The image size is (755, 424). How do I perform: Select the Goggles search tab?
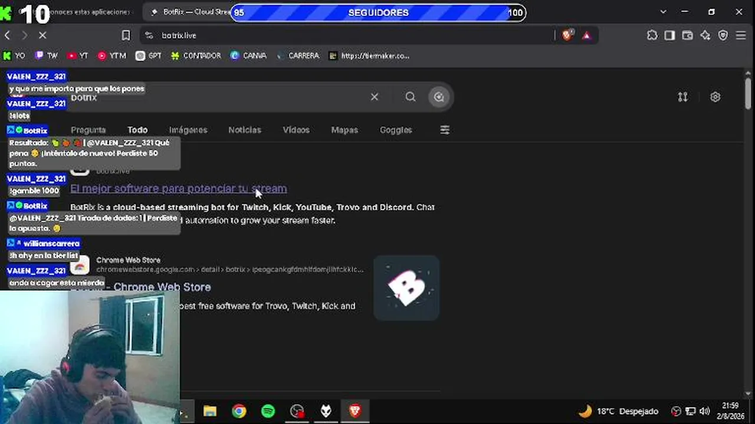click(396, 130)
